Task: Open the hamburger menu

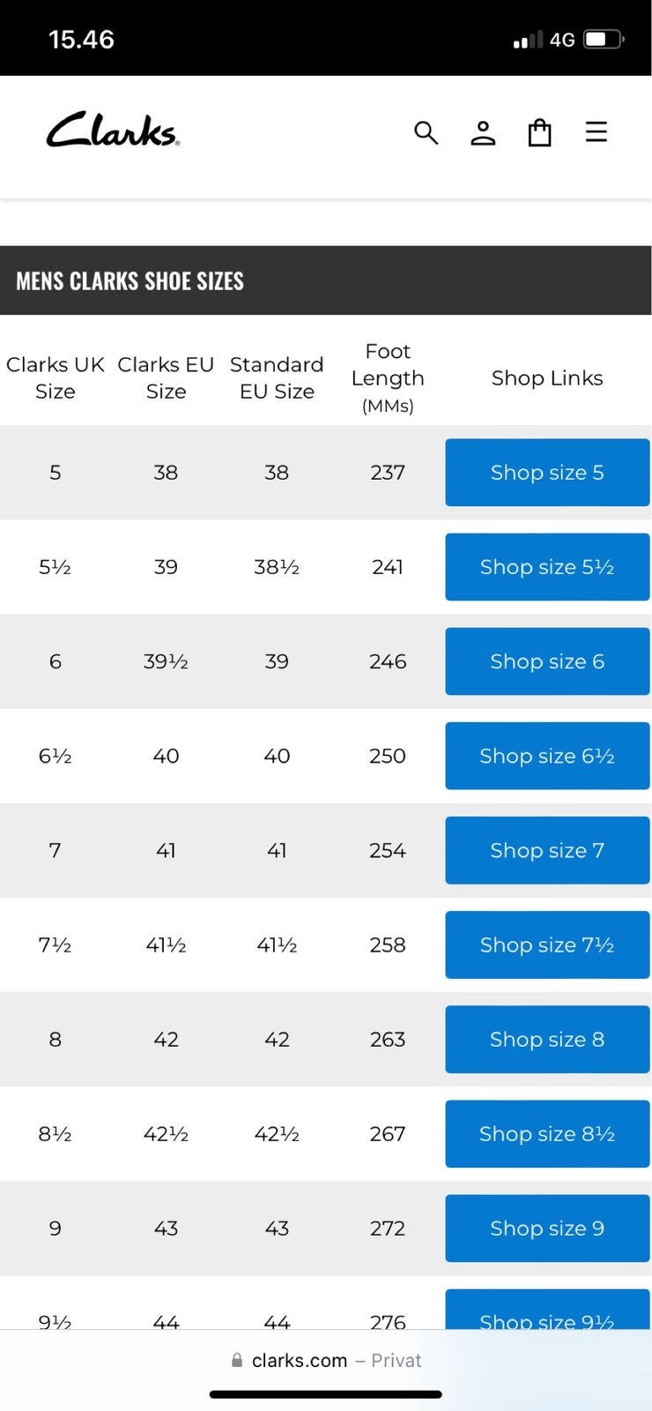Action: click(596, 132)
